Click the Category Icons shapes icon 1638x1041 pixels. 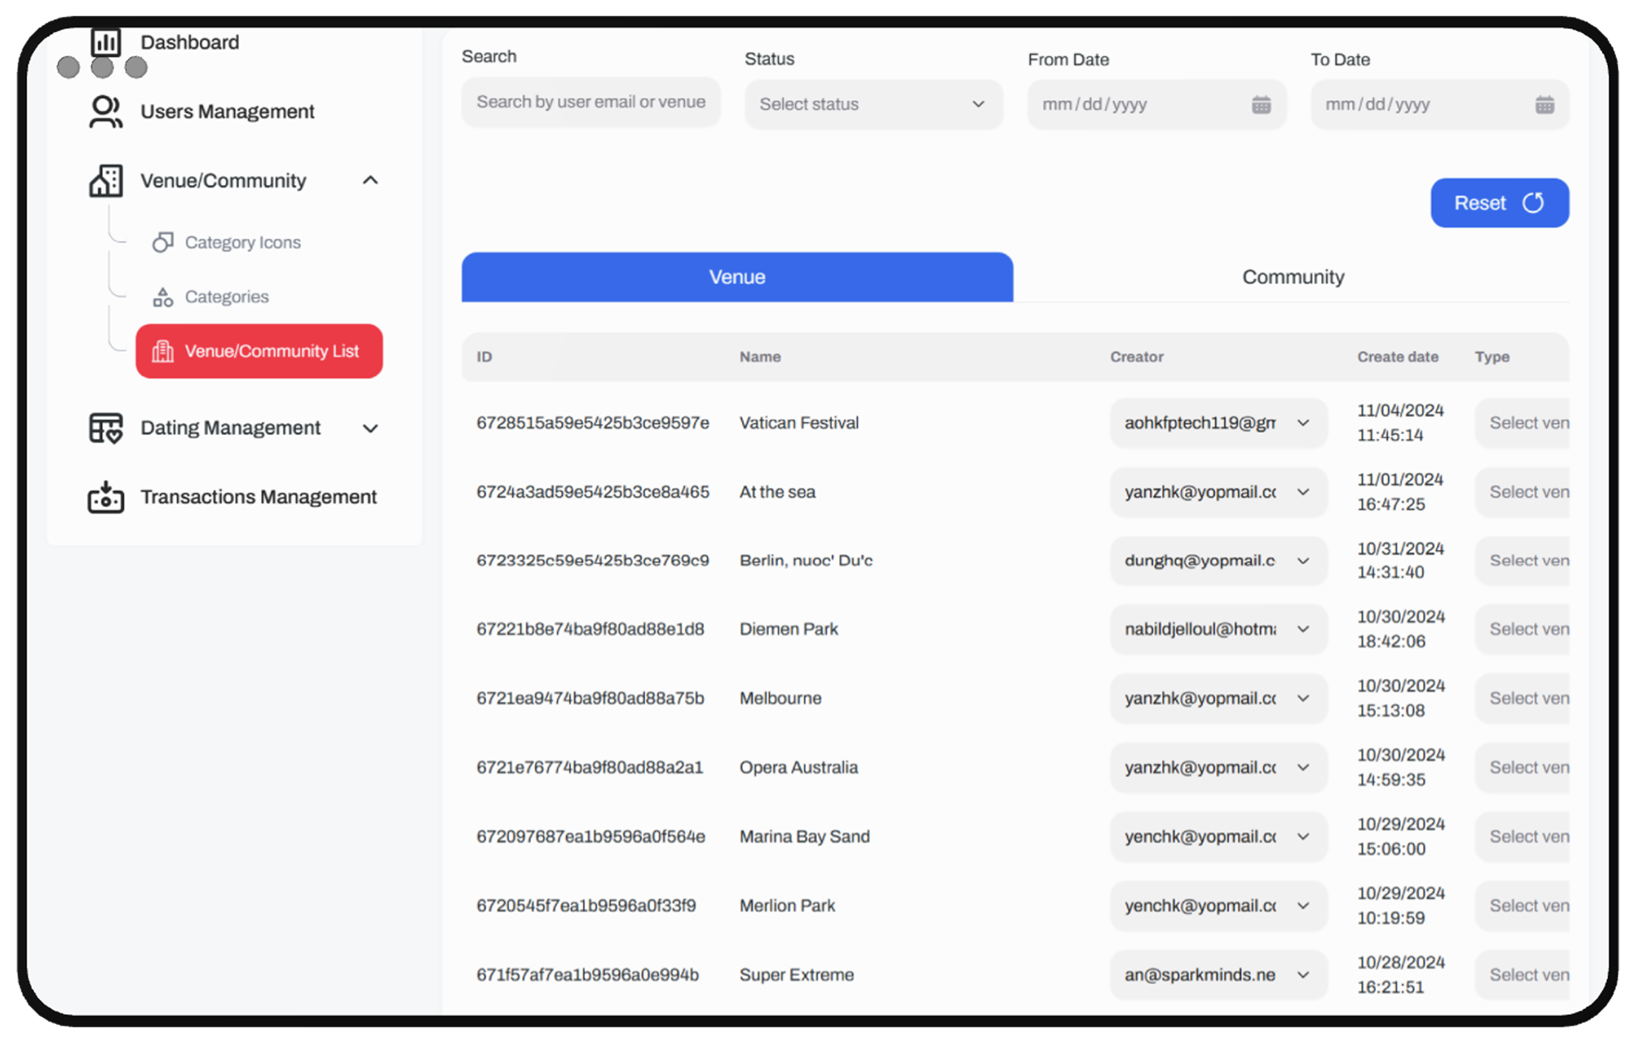pos(163,243)
